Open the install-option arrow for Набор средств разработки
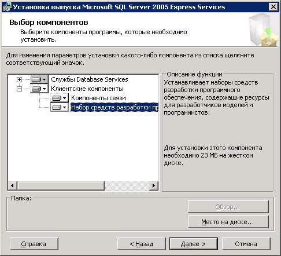 (x=65, y=107)
